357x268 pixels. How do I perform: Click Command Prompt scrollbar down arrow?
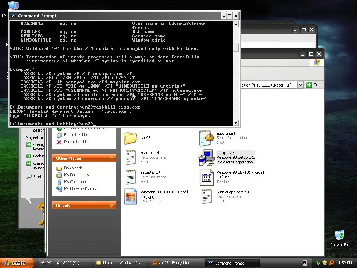click(x=236, y=123)
